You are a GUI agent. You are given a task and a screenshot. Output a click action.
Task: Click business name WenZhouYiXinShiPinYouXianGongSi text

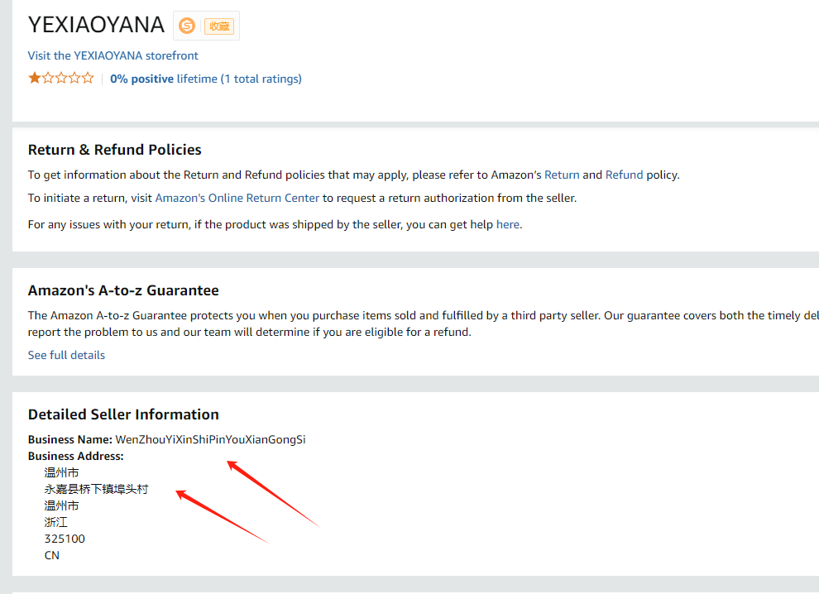[x=210, y=439]
